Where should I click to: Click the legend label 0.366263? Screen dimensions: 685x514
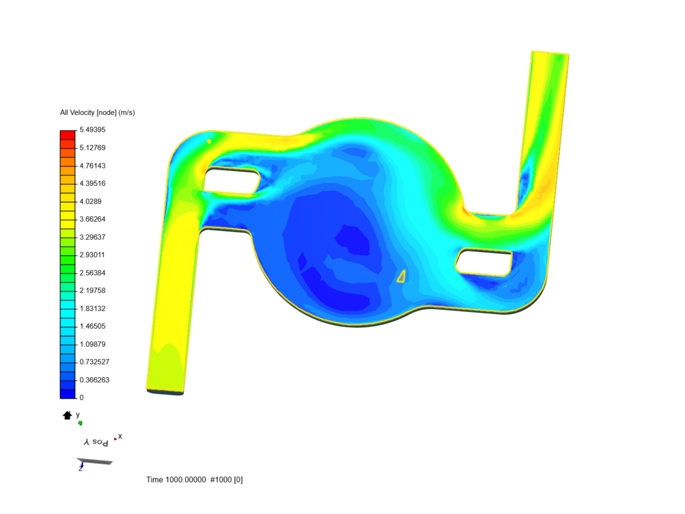coord(94,380)
